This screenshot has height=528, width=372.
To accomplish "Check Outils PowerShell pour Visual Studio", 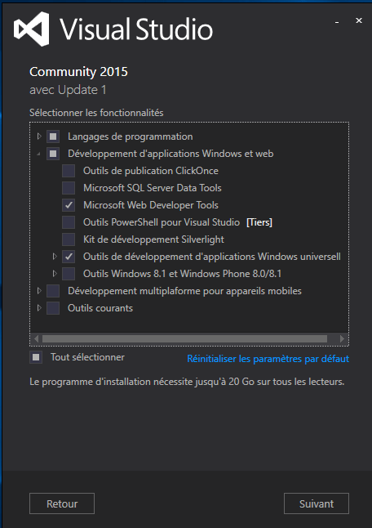I will pyautogui.click(x=69, y=222).
